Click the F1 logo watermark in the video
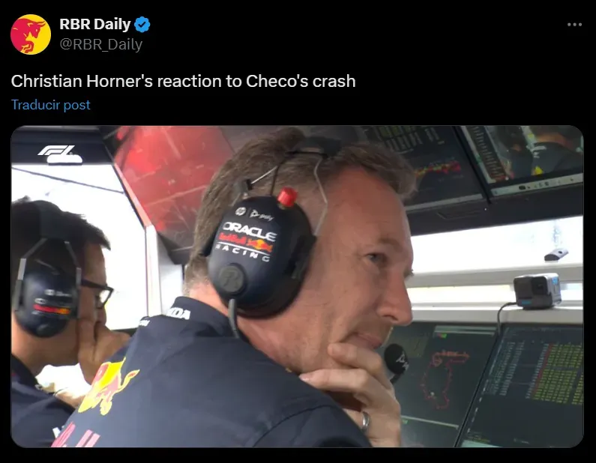Viewport: 596px width, 463px height. (x=60, y=154)
